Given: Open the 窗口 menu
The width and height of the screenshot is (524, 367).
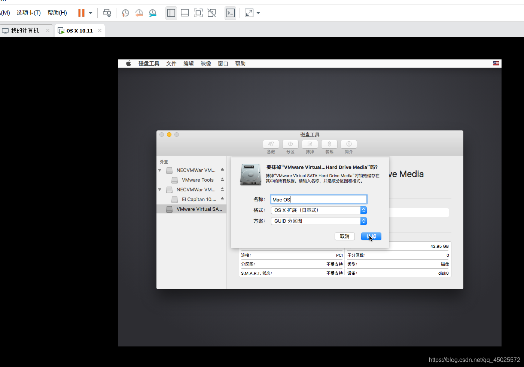Looking at the screenshot, I should click(223, 64).
